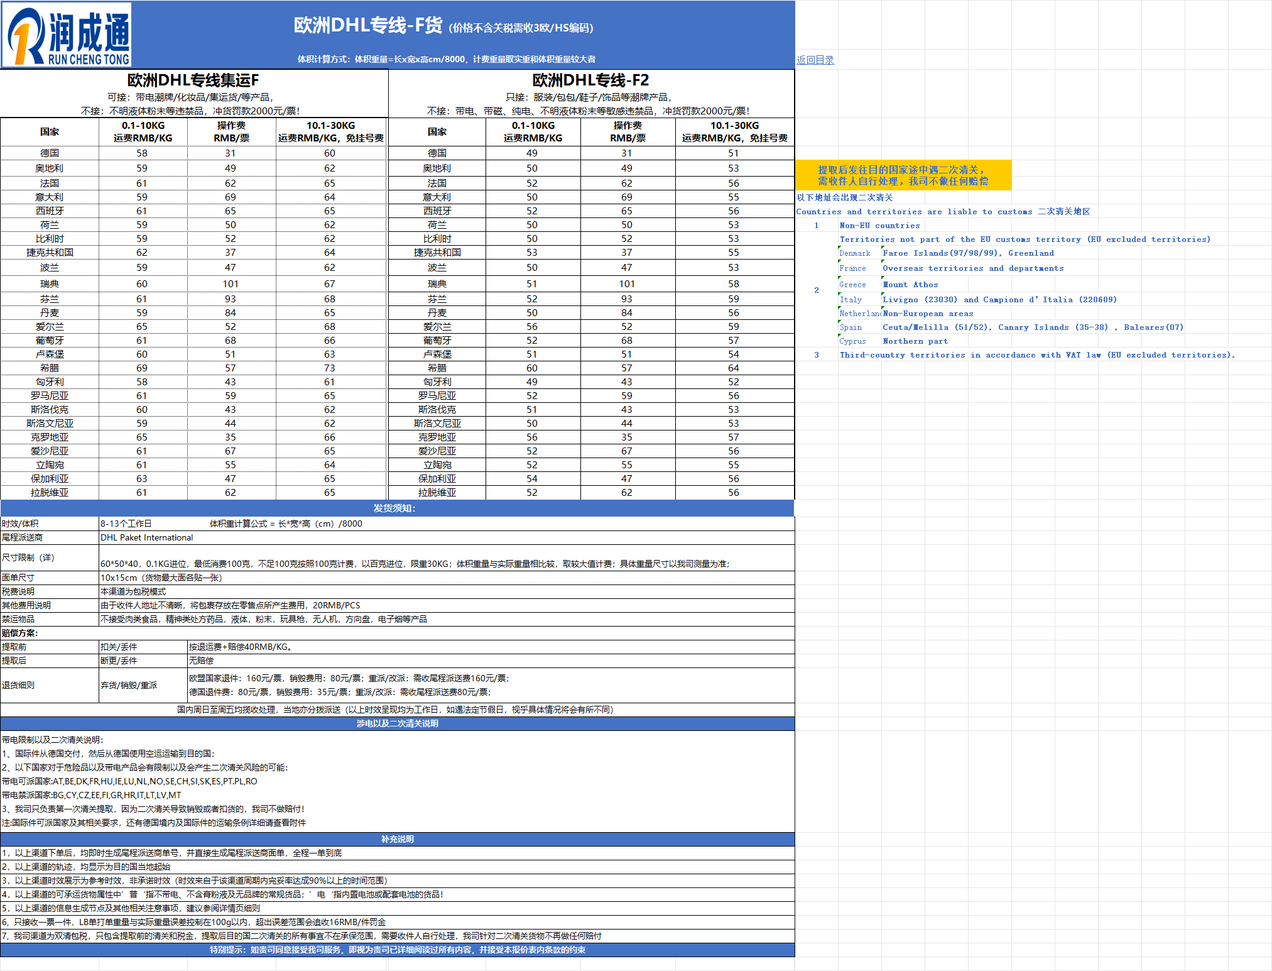Screen dimensions: 1272x971
Task: Select the 带电禁派国家 country code line
Action: (92, 795)
